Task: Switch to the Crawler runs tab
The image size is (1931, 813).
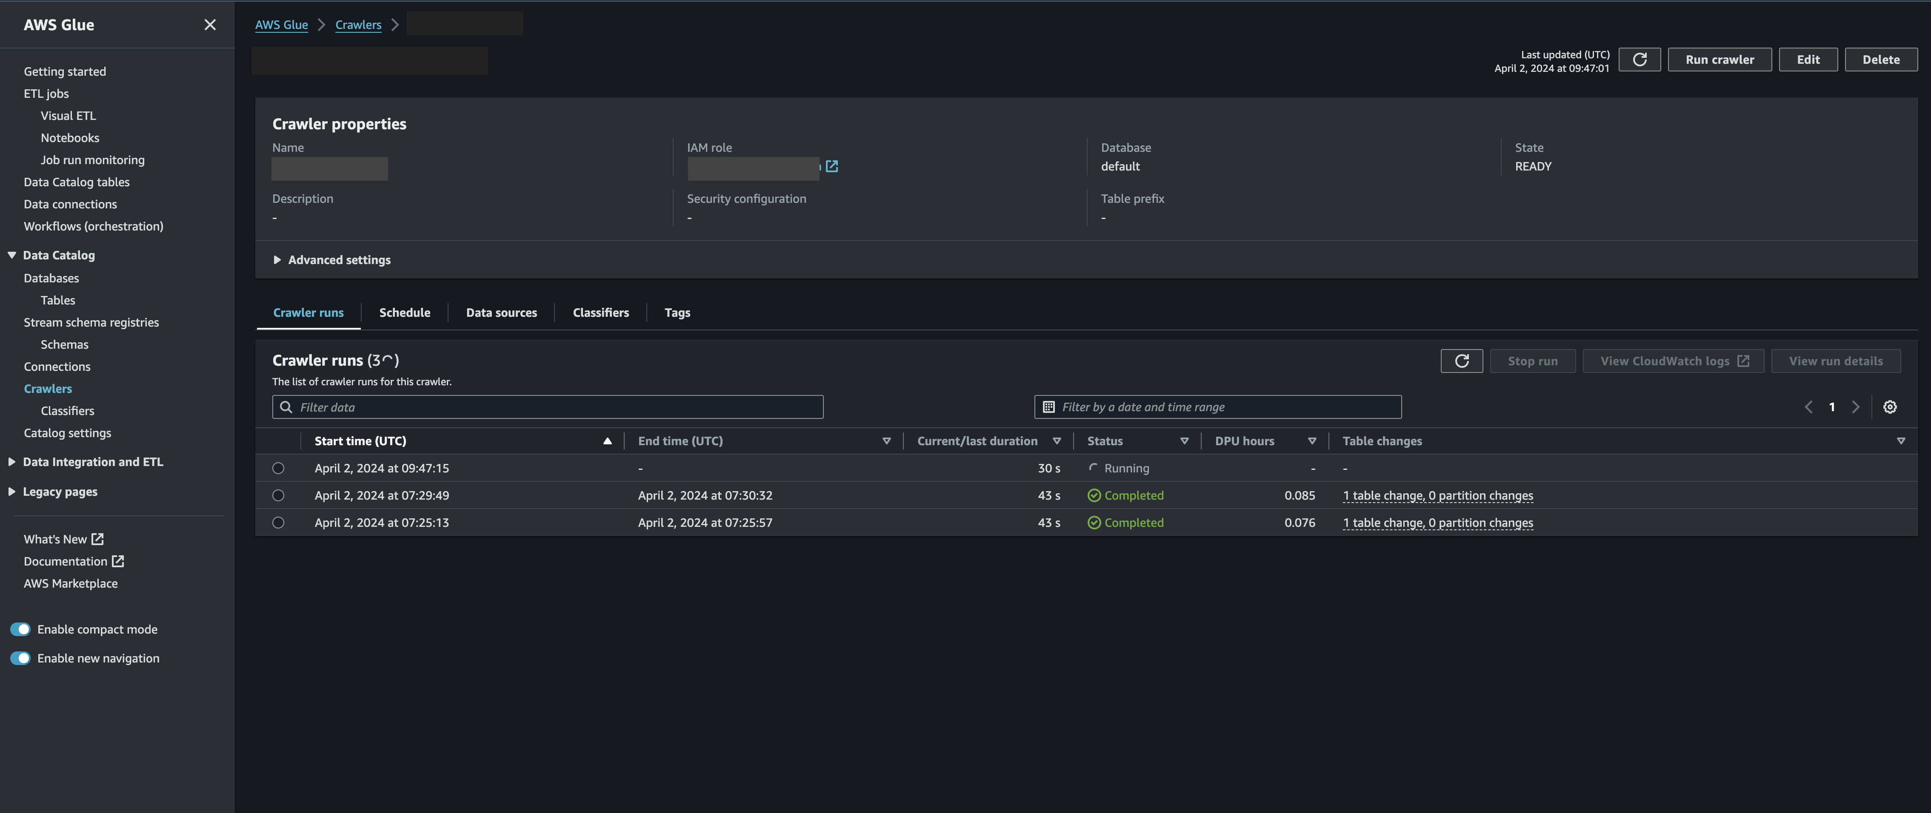Action: pos(308,313)
